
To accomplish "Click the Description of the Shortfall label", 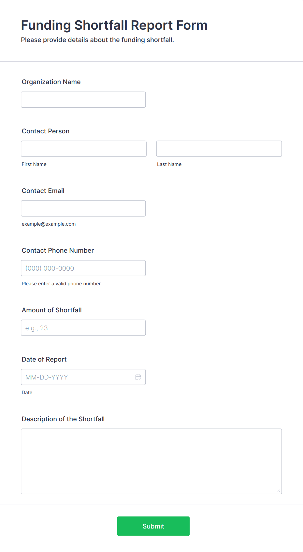I will [x=63, y=419].
